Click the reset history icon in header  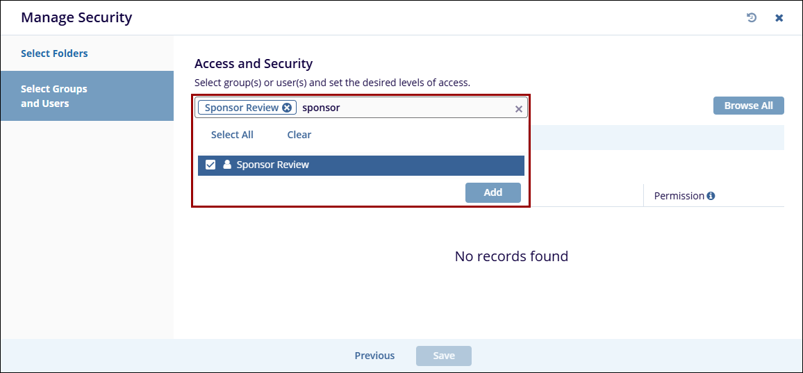[x=752, y=18]
